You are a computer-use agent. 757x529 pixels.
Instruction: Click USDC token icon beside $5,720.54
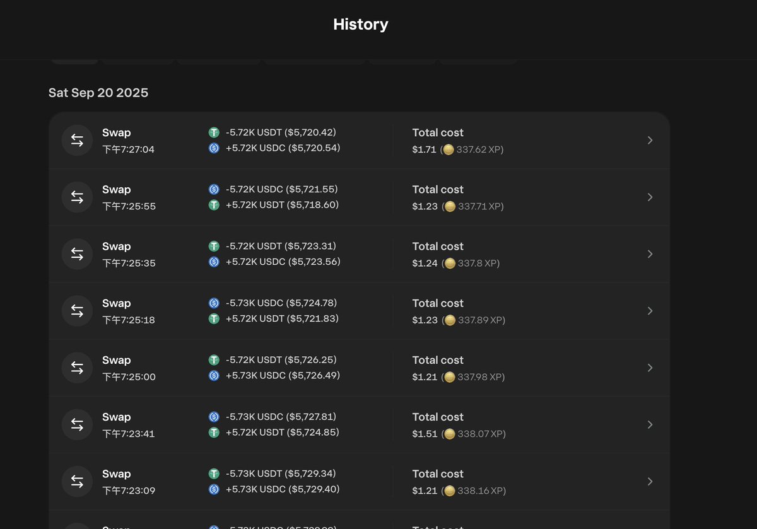coord(214,148)
